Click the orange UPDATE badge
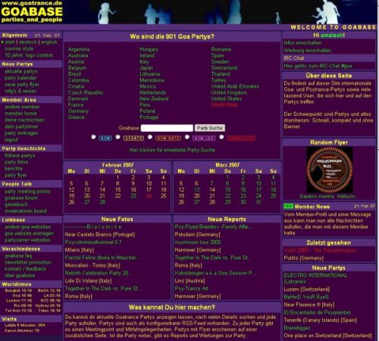379x341 pixels. (x=133, y=138)
